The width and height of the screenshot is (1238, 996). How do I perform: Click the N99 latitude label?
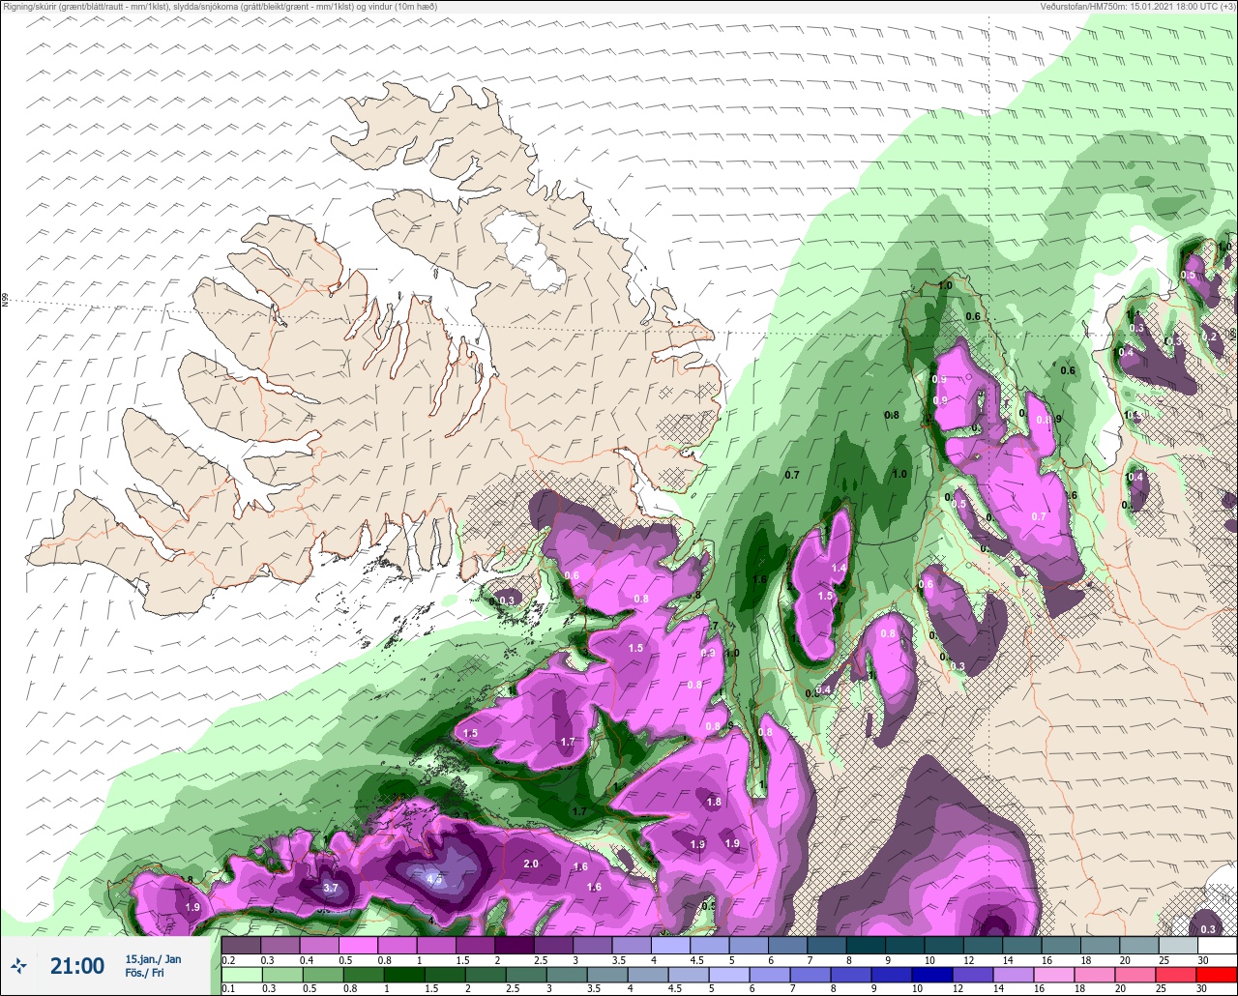(x=5, y=301)
